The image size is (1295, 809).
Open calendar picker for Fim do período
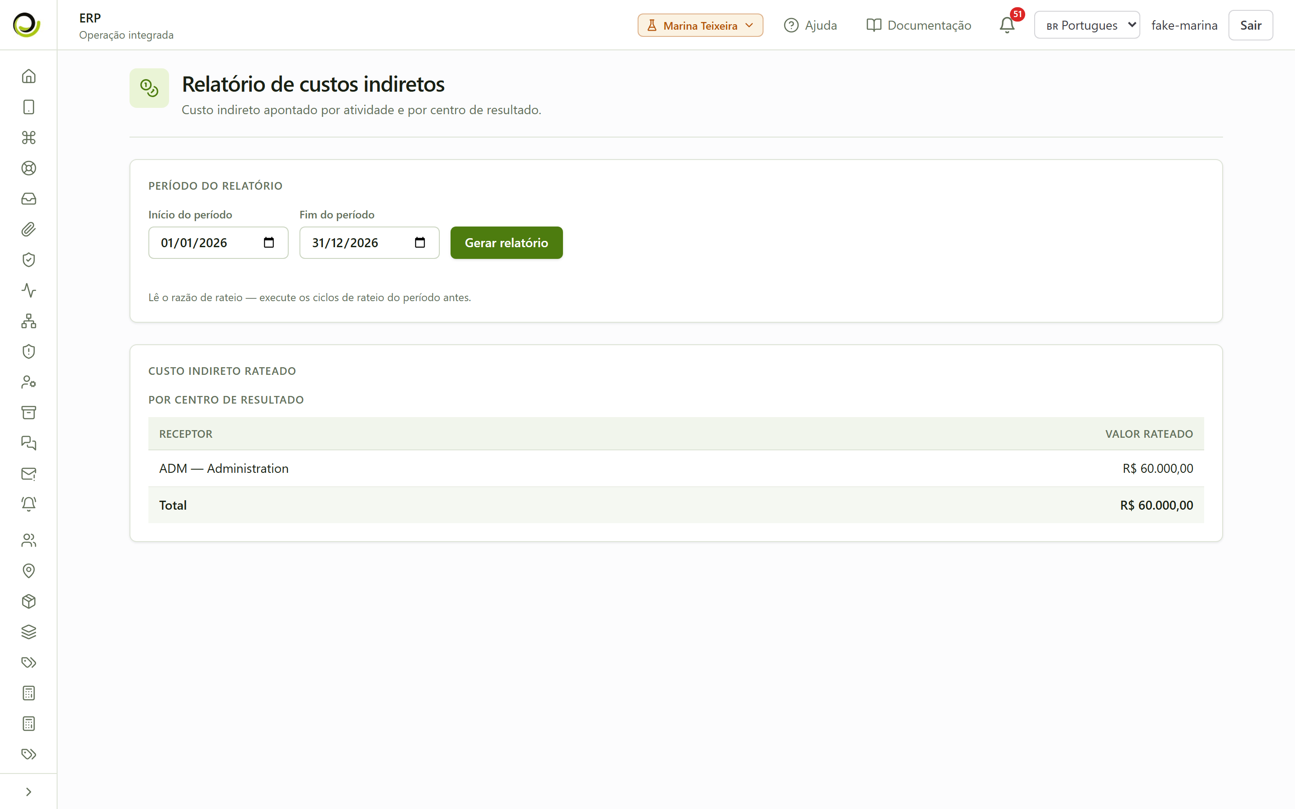(x=420, y=242)
